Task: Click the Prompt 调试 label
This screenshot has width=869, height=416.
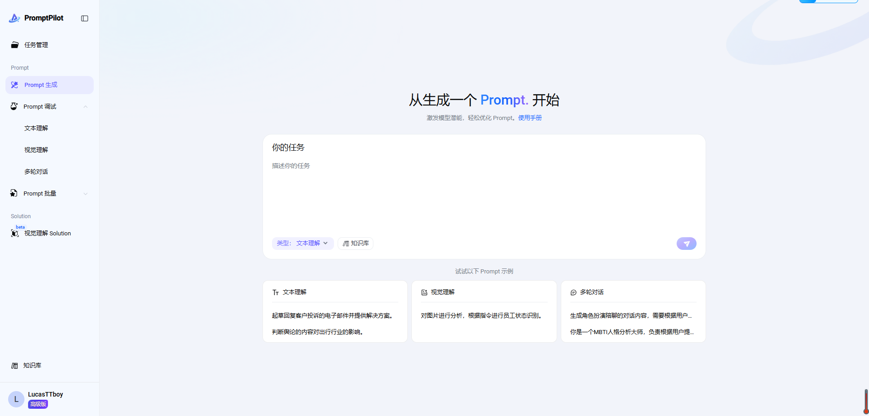Action: click(40, 107)
